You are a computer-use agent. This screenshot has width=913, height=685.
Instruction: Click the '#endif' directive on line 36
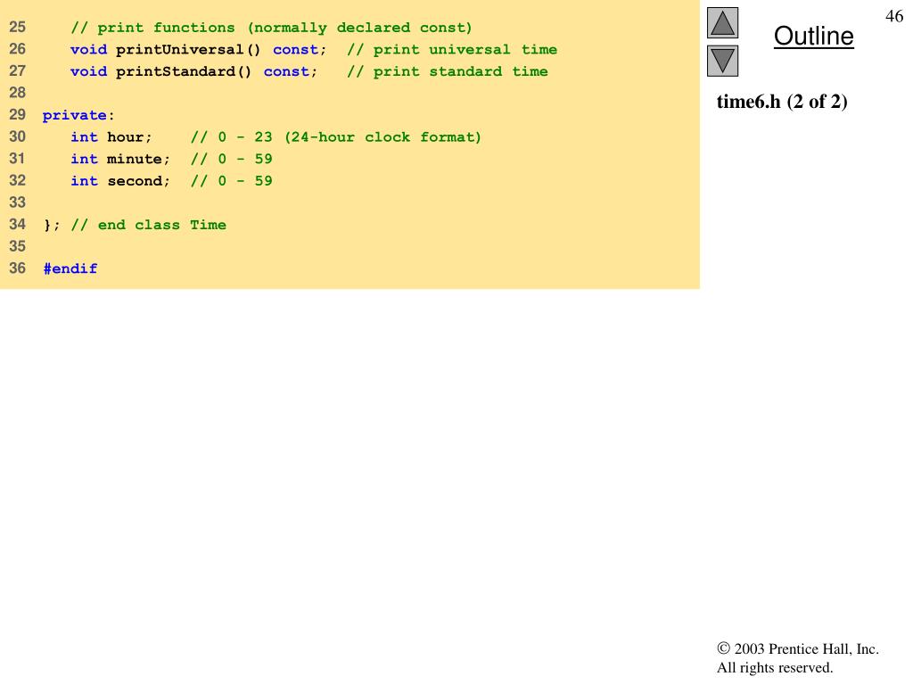pos(70,268)
